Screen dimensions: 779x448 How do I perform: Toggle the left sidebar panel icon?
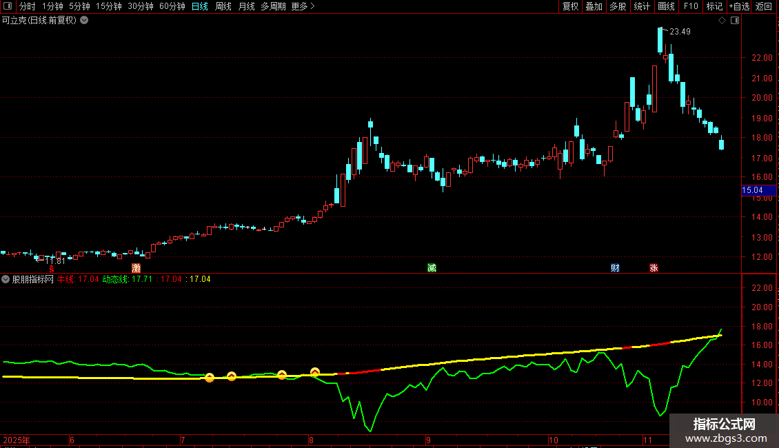tap(8, 6)
